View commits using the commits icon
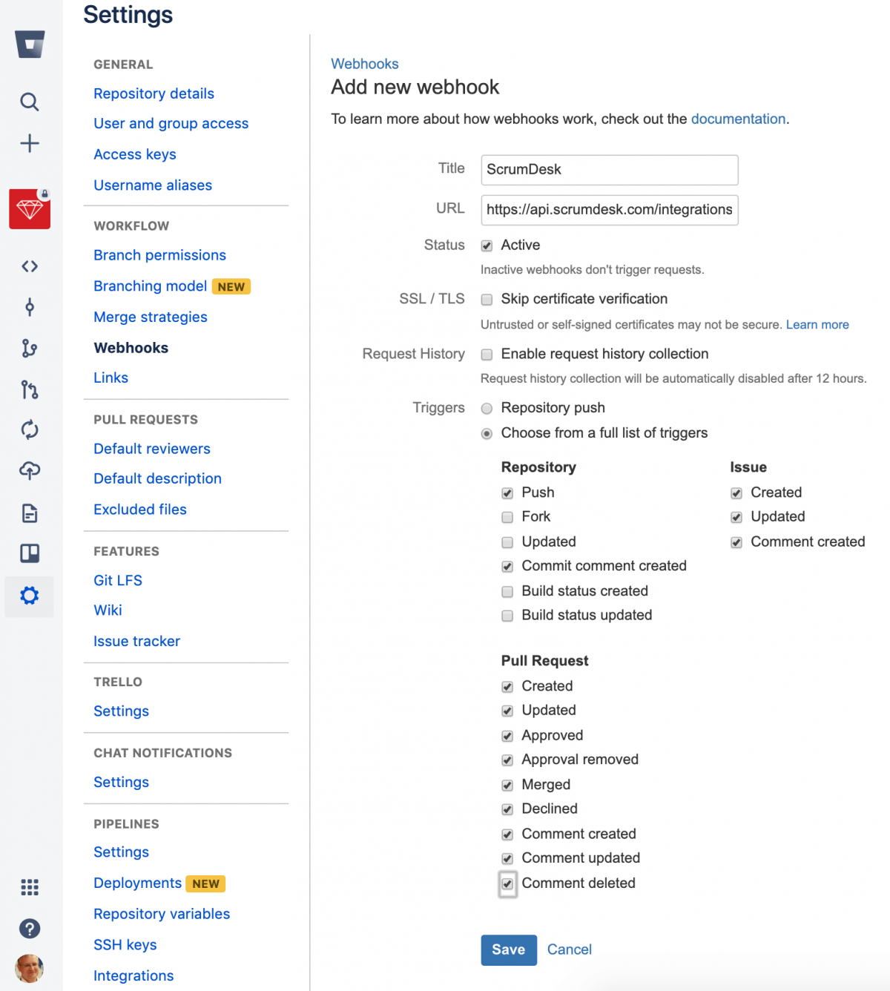 tap(30, 307)
